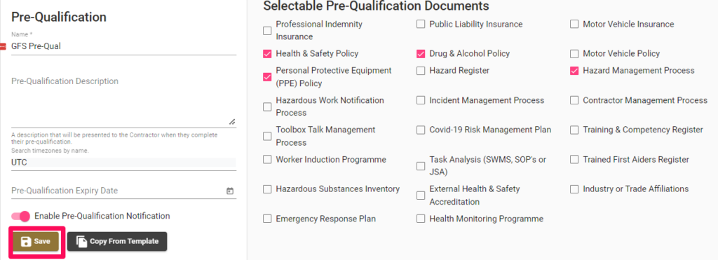The height and width of the screenshot is (260, 718).
Task: Uncheck the Health & Safety Policy checkbox
Action: tap(267, 54)
